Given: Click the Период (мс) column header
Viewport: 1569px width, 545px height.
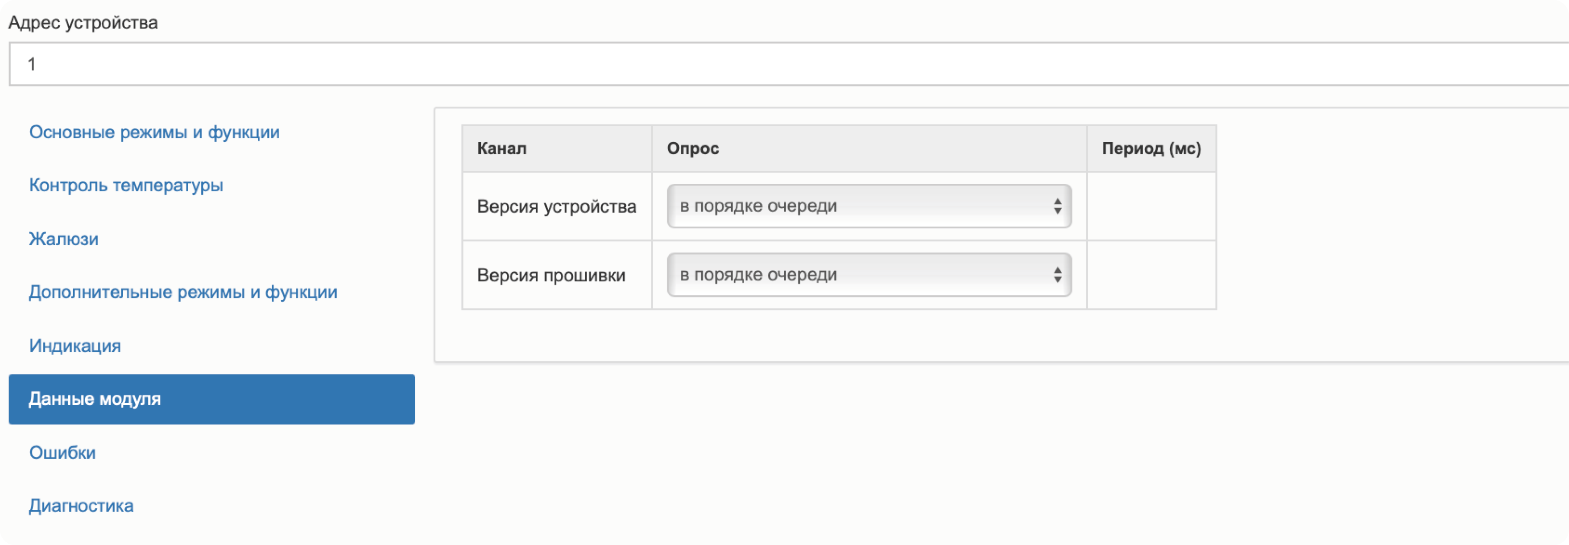Looking at the screenshot, I should click(1151, 149).
